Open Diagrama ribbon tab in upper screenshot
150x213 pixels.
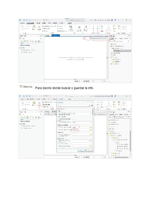[69, 23]
